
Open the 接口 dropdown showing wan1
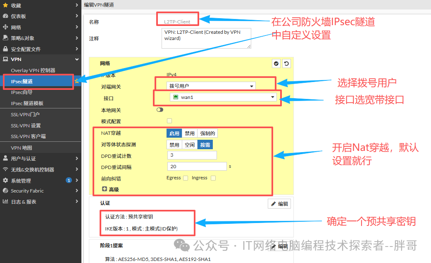223,97
